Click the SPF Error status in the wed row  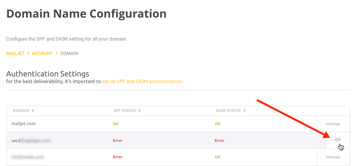(x=118, y=141)
